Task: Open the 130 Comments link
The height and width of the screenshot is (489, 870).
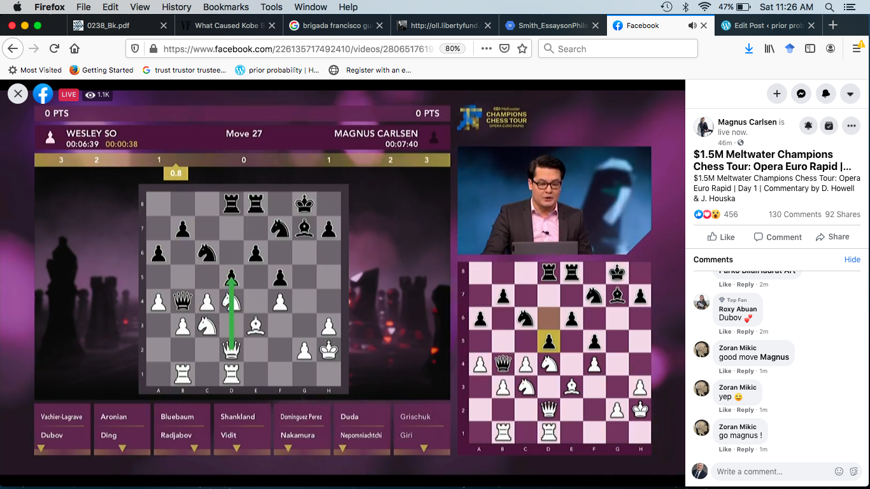Action: click(x=794, y=215)
